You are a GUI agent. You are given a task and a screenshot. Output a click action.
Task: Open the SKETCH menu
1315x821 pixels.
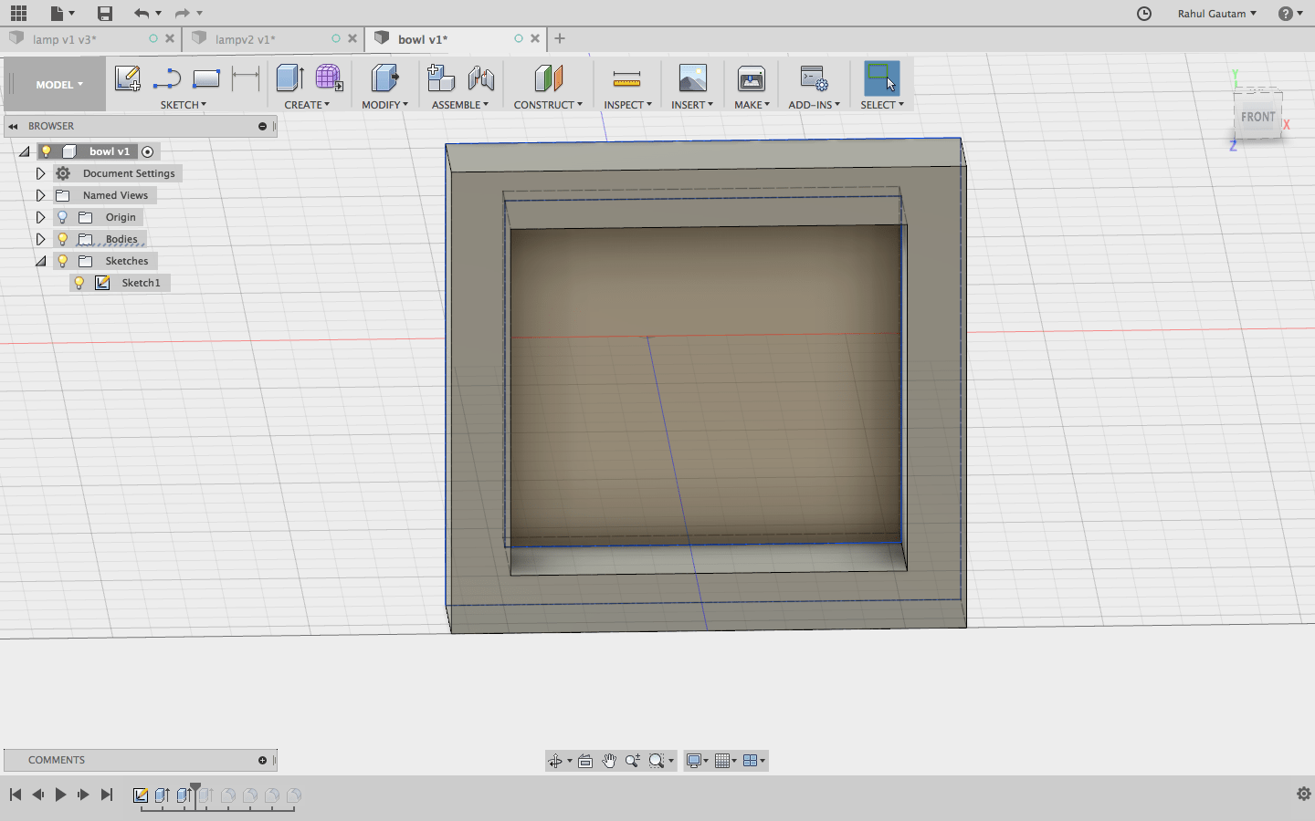[x=184, y=105]
